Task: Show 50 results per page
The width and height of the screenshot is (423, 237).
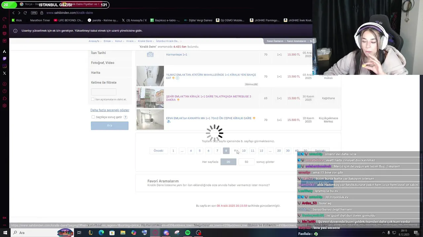Action: [x=246, y=162]
